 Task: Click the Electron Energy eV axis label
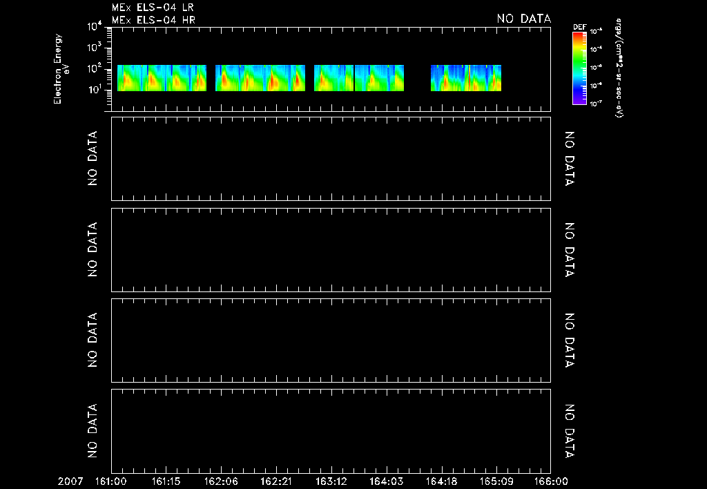[61, 68]
